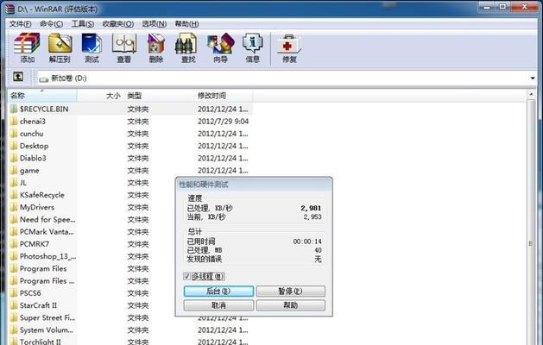Open the Options (选项) menu
The height and width of the screenshot is (345, 543).
click(155, 23)
